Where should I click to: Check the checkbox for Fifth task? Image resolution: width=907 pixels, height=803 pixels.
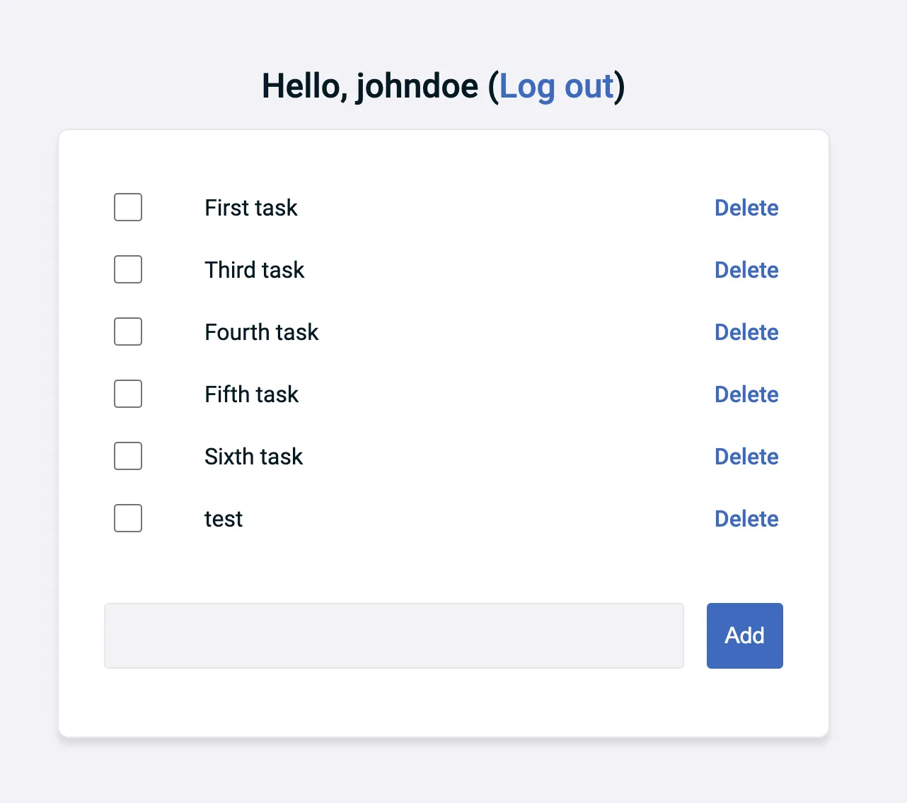(x=127, y=394)
